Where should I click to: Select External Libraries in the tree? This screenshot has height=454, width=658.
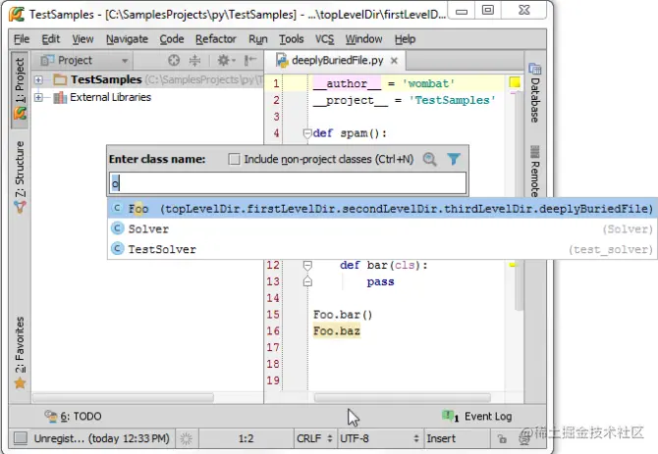[110, 98]
